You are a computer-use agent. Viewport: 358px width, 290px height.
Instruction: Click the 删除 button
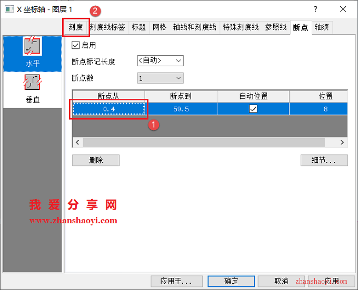[96, 160]
